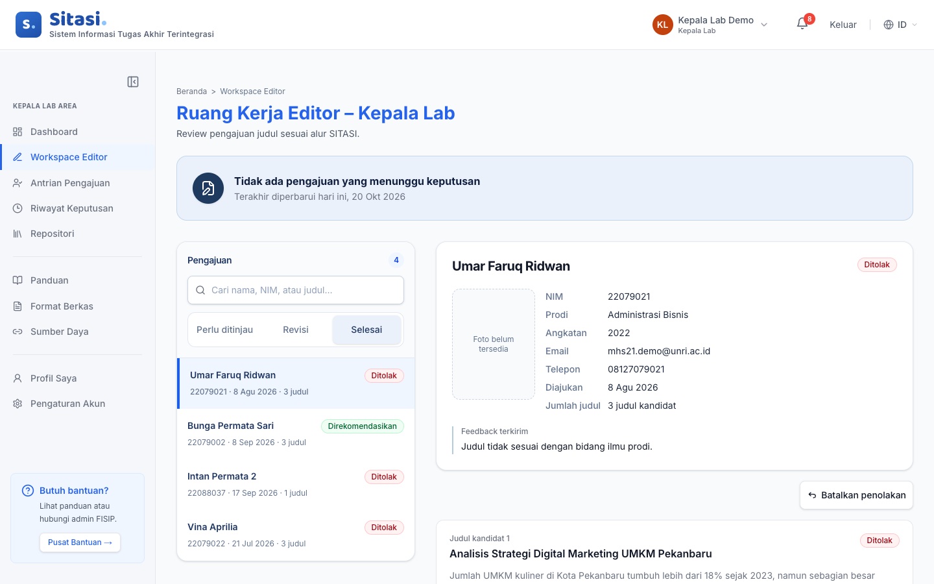934x584 pixels.
Task: Click the Antrian Pengajuan person icon
Action: (18, 183)
